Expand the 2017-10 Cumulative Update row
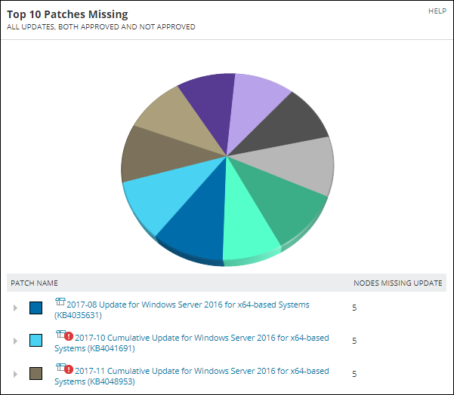454x395 pixels. (15, 341)
